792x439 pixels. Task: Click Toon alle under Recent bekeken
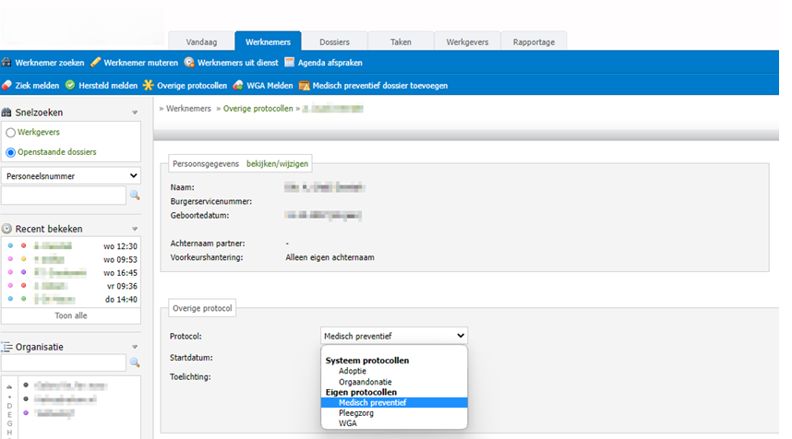pyautogui.click(x=70, y=315)
